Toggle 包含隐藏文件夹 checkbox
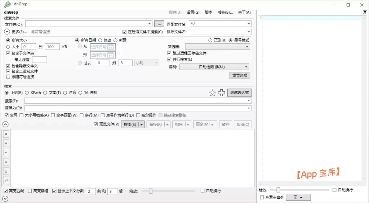The image size is (369, 203). pyautogui.click(x=8, y=66)
